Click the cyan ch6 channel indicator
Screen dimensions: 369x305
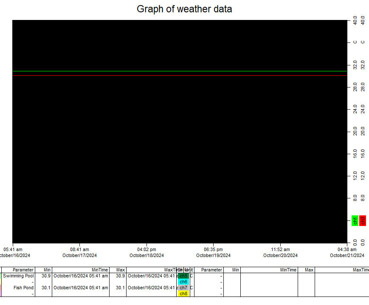183,282
